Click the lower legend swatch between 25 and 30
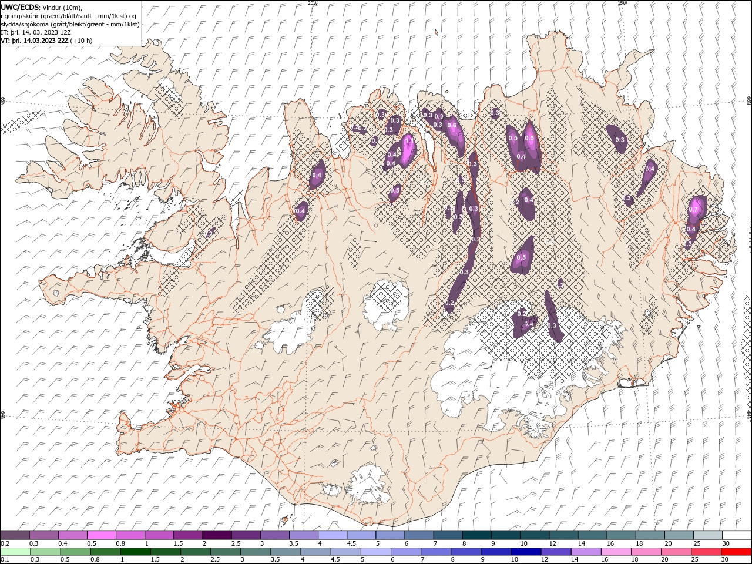The width and height of the screenshot is (752, 564). coord(706,552)
